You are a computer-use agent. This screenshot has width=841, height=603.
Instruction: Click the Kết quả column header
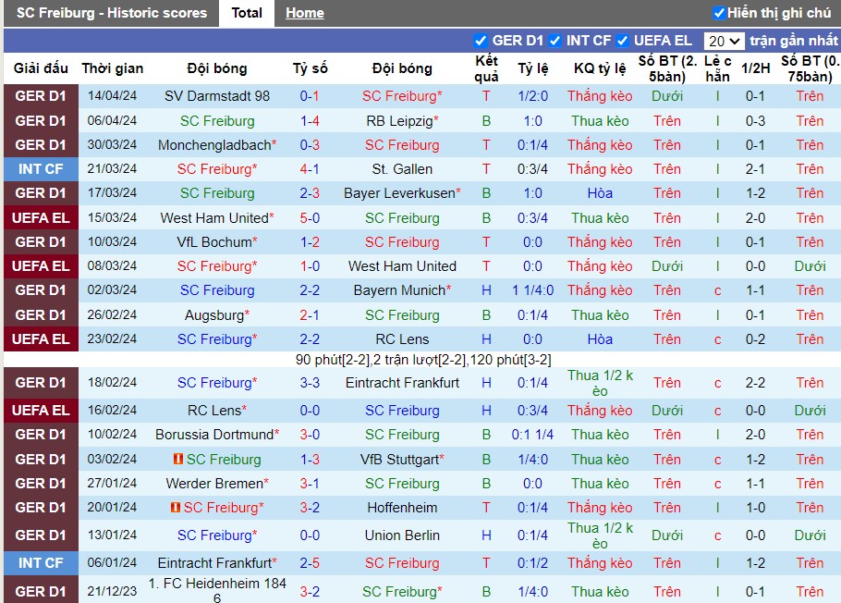(486, 68)
